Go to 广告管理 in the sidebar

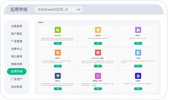(17, 41)
